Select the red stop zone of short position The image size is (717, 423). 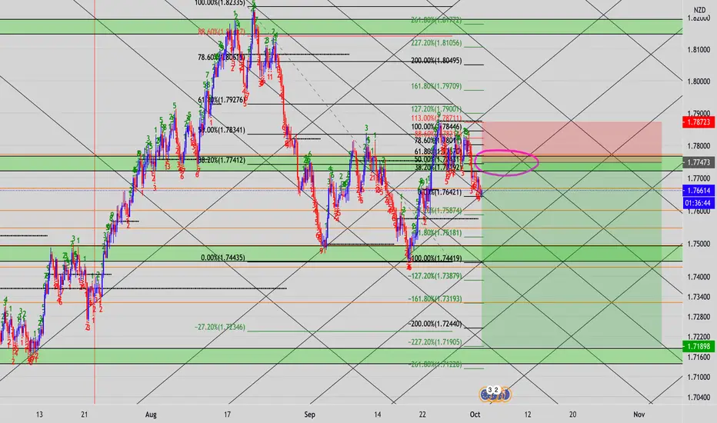point(572,142)
